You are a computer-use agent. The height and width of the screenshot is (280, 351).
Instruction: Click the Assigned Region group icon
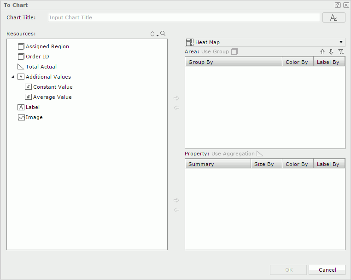coord(21,46)
